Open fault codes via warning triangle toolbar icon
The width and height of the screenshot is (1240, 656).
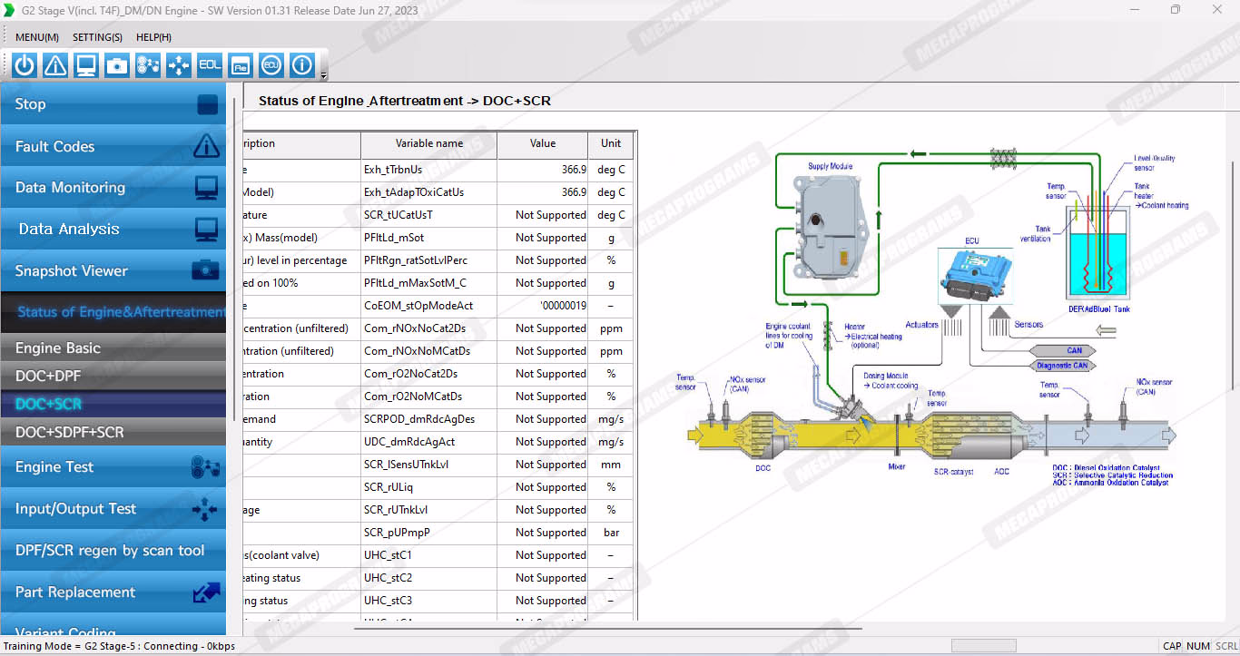(55, 65)
